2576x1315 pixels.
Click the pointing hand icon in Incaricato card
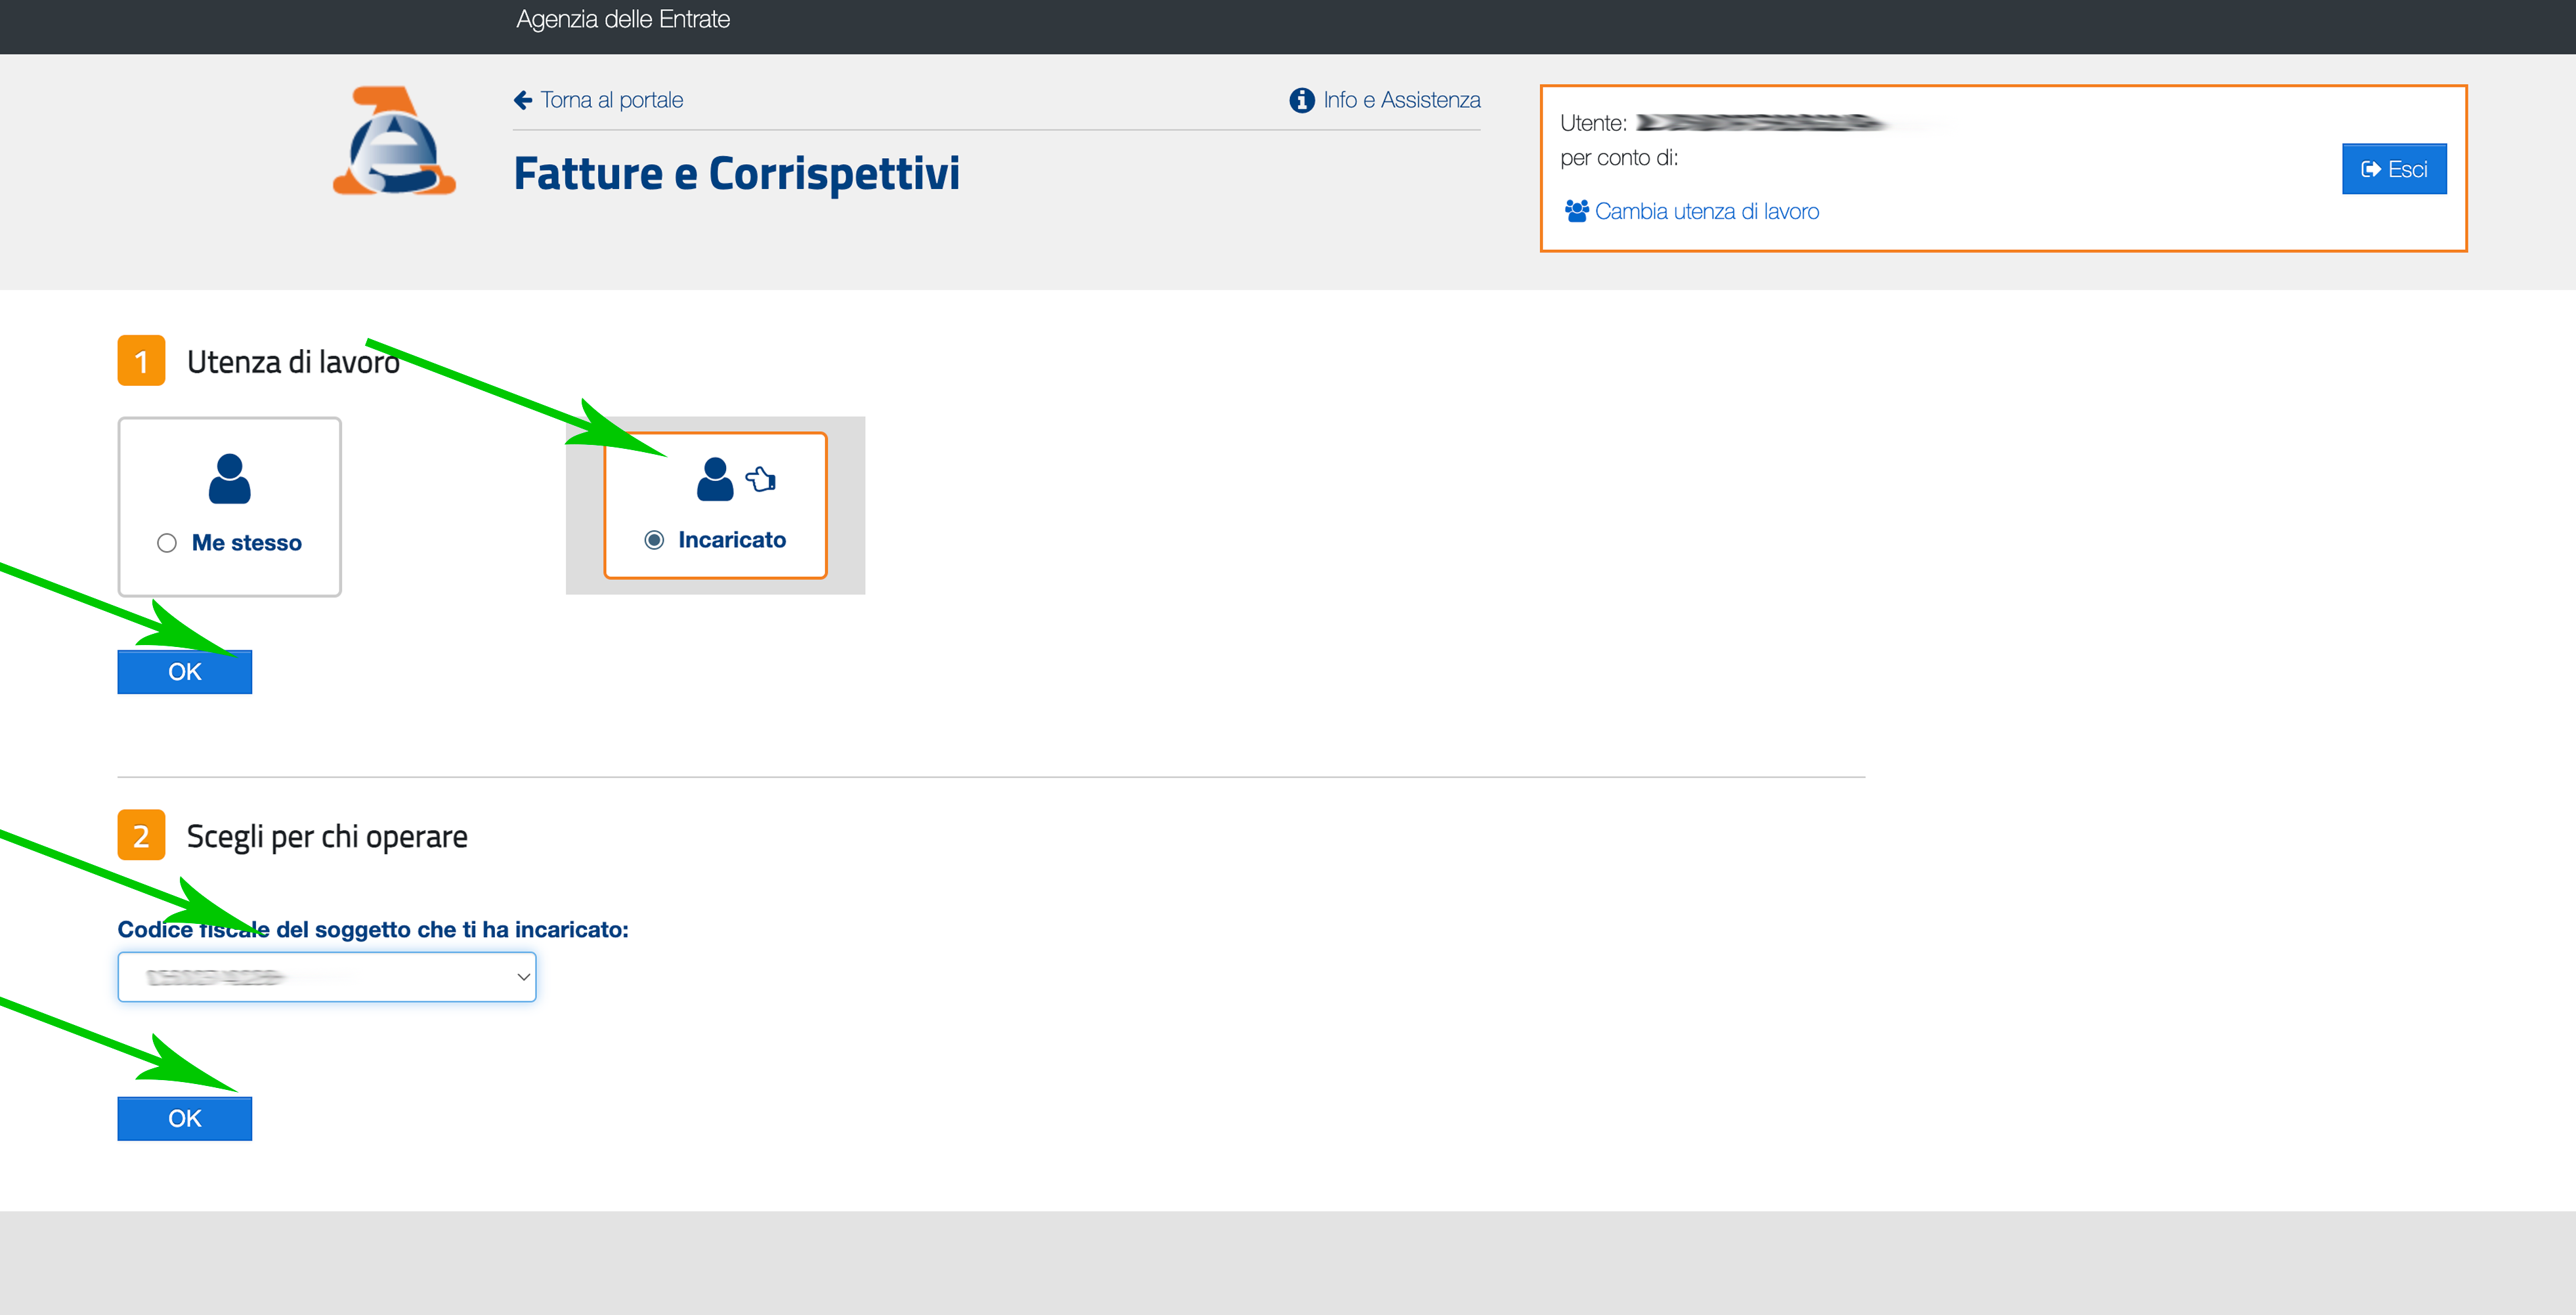click(x=762, y=480)
